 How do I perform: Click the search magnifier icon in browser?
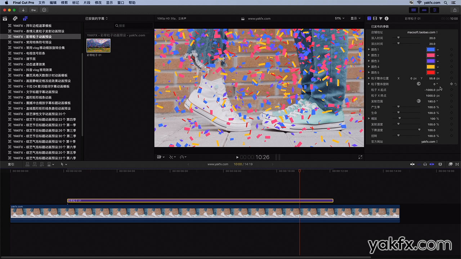(x=117, y=26)
